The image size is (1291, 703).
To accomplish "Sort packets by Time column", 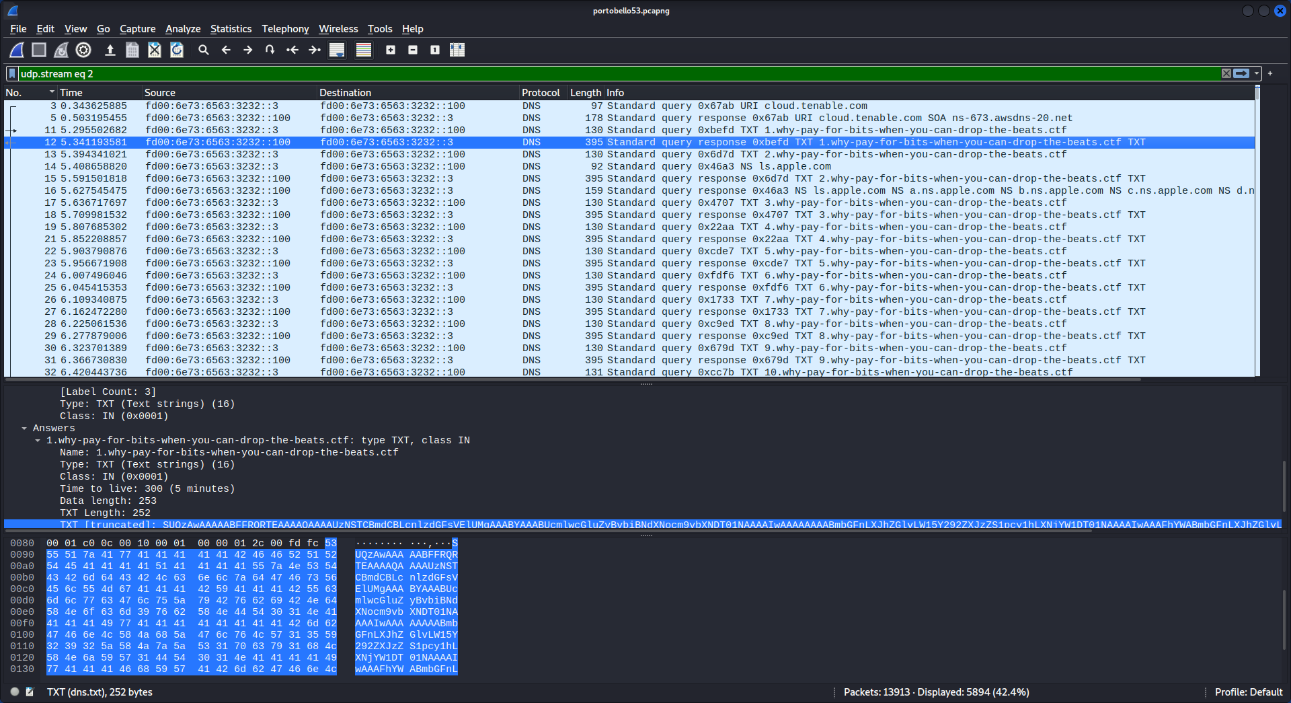I will coord(100,93).
